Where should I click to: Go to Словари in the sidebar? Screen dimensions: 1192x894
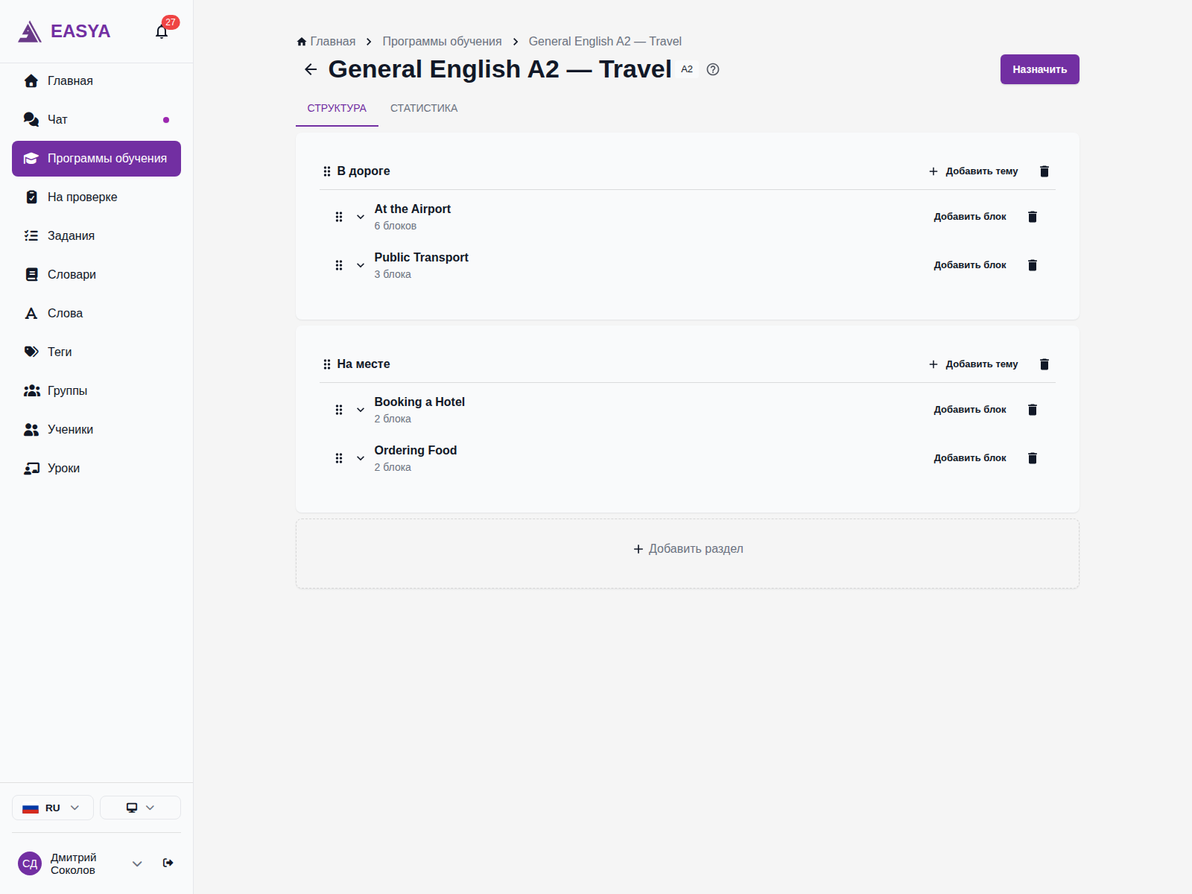[x=97, y=274]
